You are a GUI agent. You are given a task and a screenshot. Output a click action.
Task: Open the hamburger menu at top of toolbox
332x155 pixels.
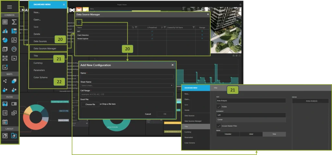click(9, 7)
